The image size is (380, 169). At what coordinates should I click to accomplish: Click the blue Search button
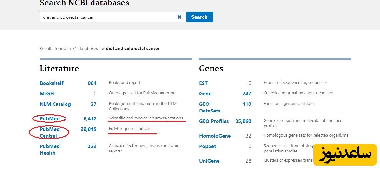[x=199, y=17]
